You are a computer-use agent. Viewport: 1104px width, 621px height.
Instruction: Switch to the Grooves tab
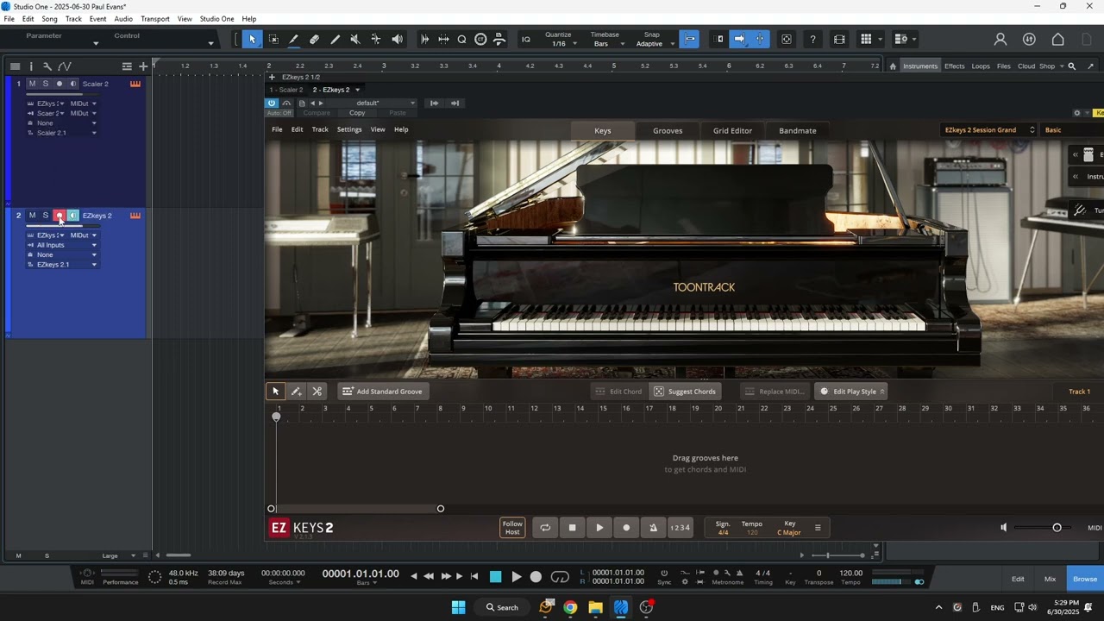coord(668,130)
